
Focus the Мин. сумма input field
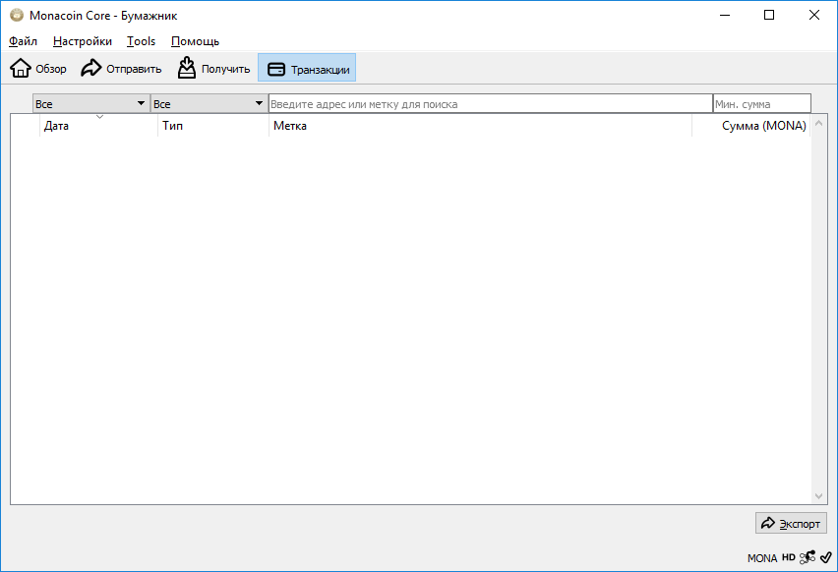click(761, 103)
